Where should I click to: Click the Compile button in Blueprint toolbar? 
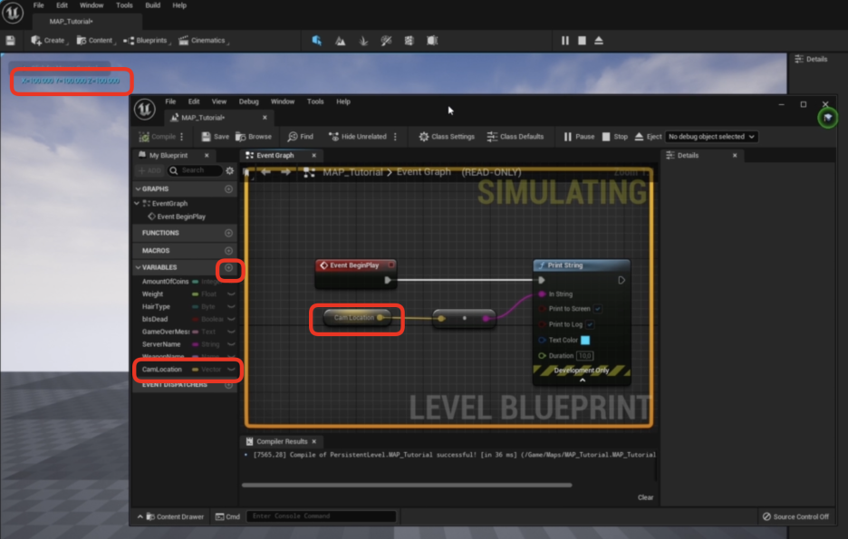tap(158, 137)
